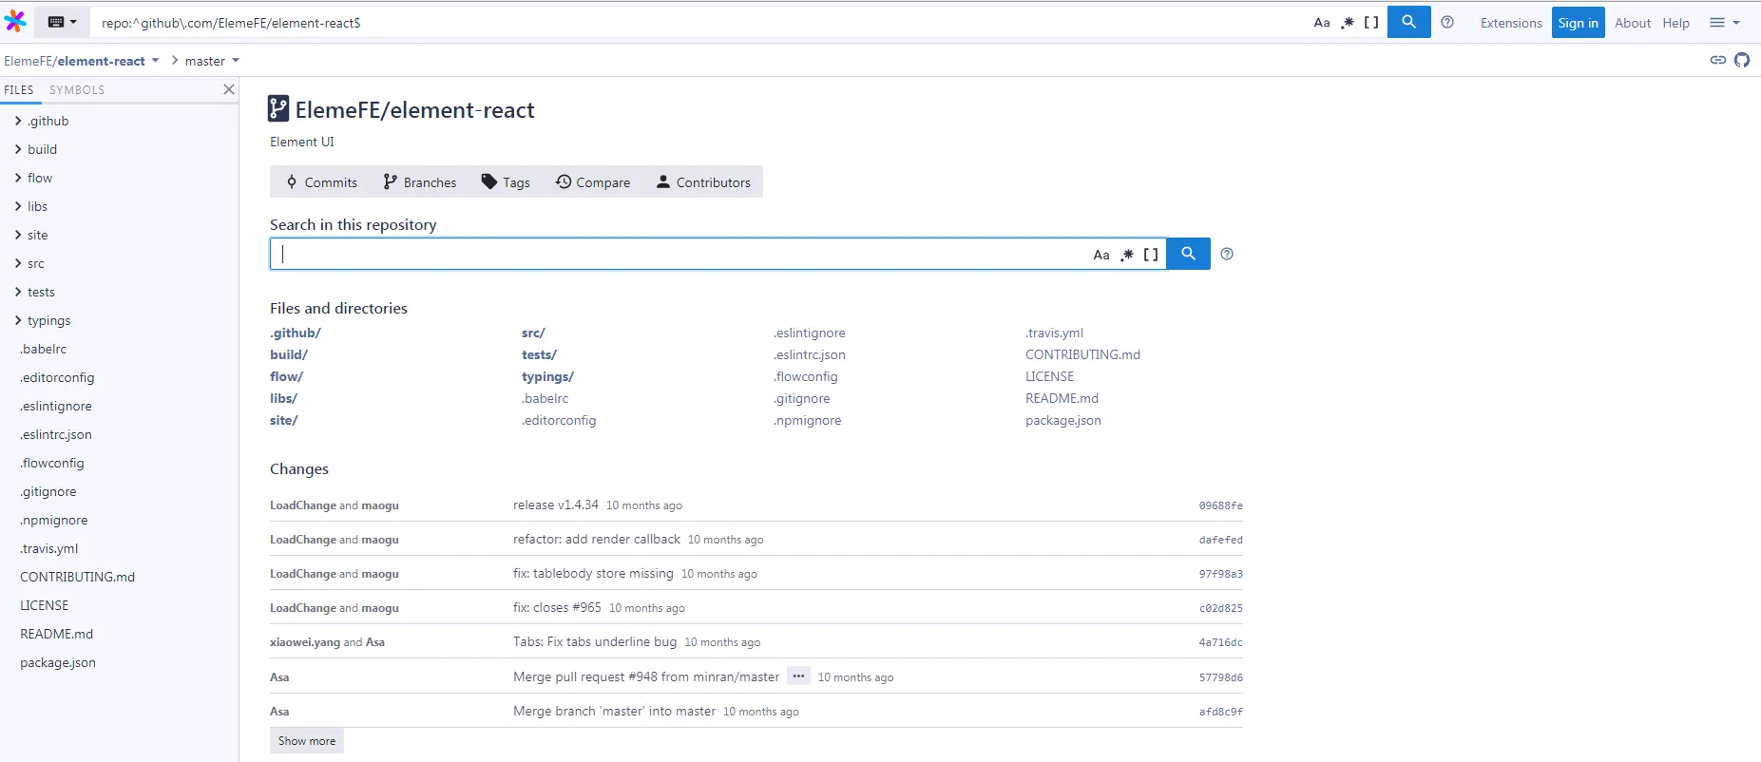Open help icon beside repository search
Screen dimensions: 1761x762
click(1227, 254)
